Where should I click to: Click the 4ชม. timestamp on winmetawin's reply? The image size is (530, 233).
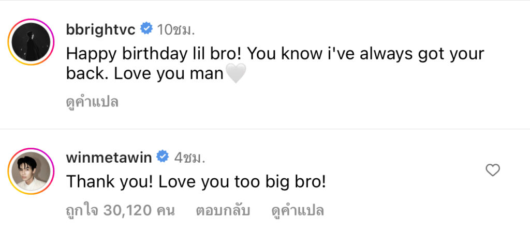pos(189,158)
